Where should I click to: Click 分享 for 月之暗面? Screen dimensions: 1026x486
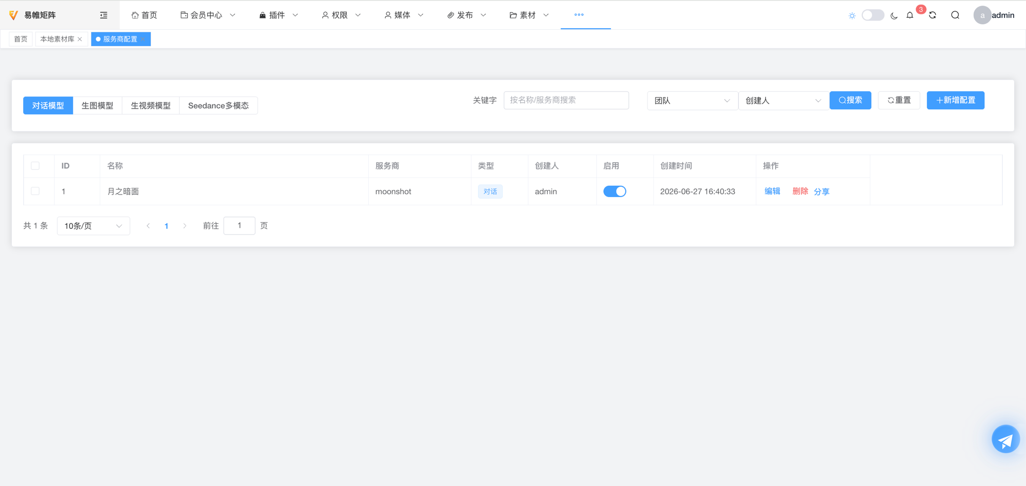[x=821, y=191]
